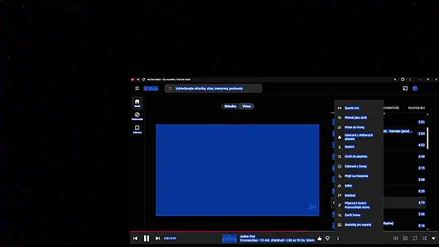Play the queue track lasting 3:08

tap(405, 180)
